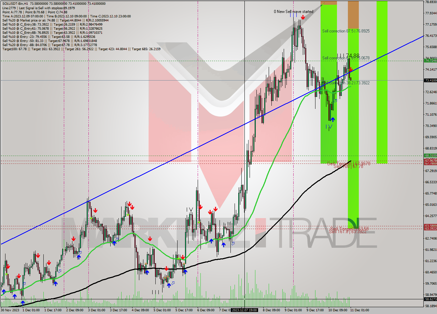Click the 'Sell 161.8 | 63.3922' label
The width and height of the screenshot is (437, 314).
(348, 231)
